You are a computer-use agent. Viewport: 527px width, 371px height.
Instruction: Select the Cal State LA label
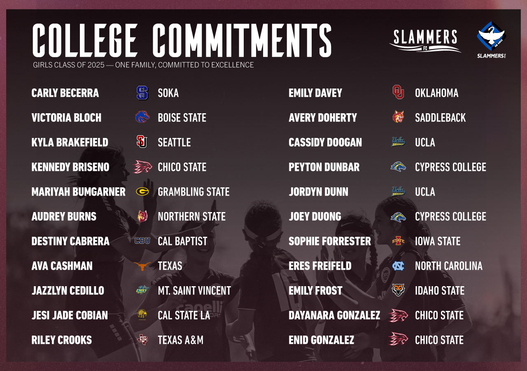184,315
